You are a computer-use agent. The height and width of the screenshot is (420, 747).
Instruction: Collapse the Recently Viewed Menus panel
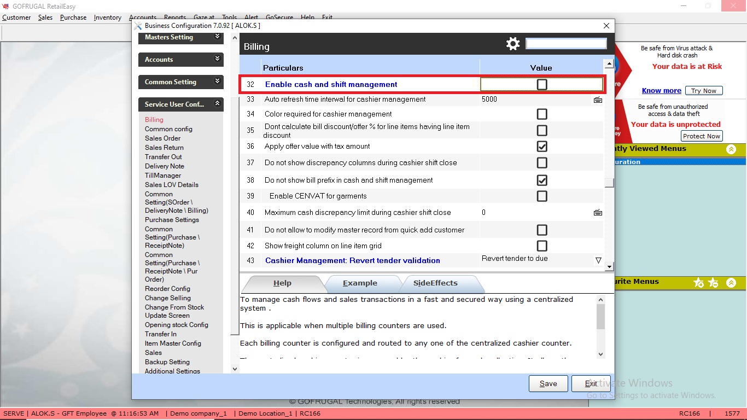(x=731, y=149)
